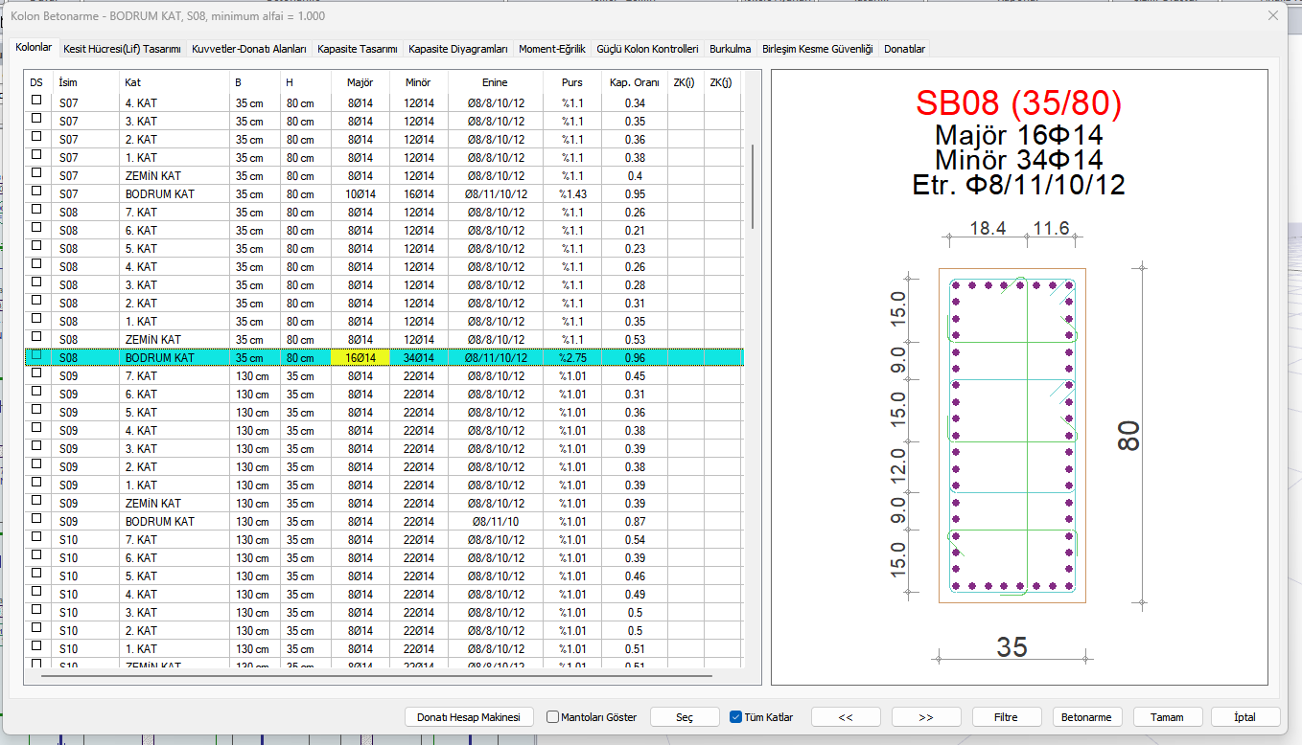1302x745 pixels.
Task: Click the %1.43 Purs cell
Action: pos(572,194)
